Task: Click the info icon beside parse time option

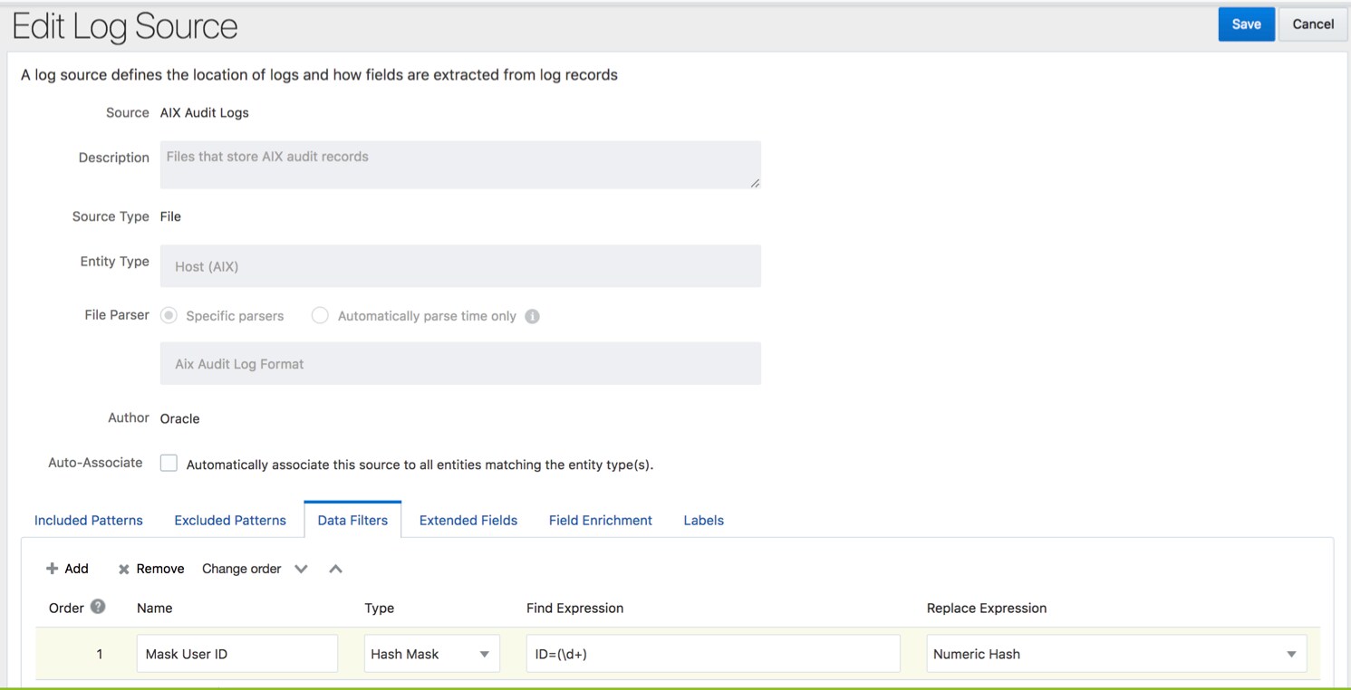Action: click(533, 317)
